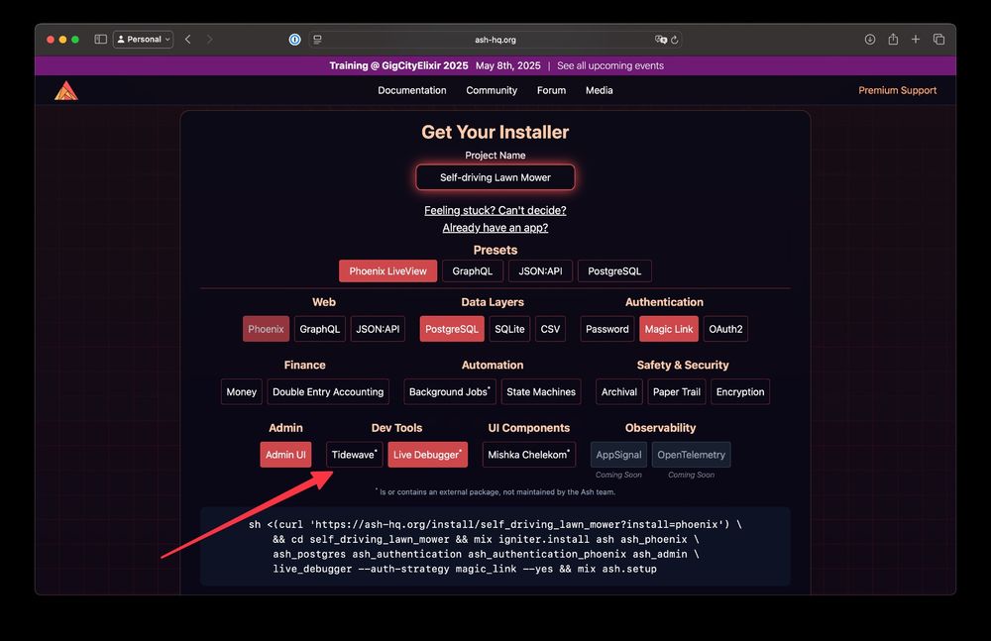991x641 pixels.
Task: Toggle the Paper Trail option
Action: point(677,392)
